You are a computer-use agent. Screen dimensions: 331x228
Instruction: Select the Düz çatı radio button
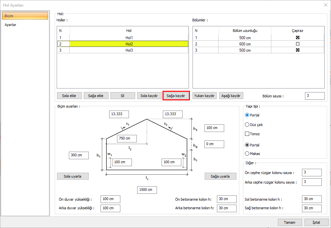coord(247,125)
